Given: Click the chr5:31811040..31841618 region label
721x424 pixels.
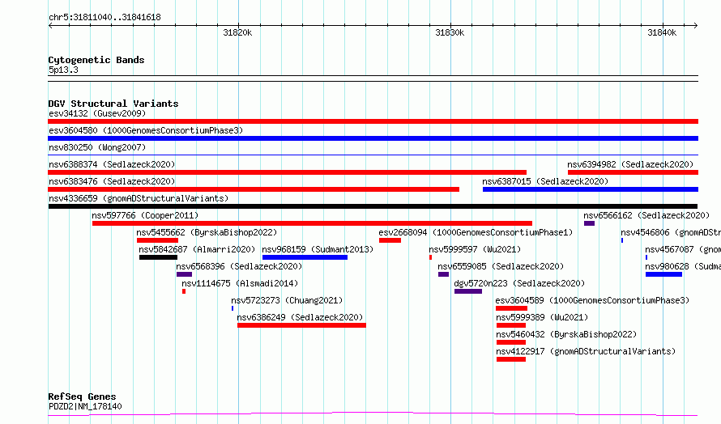Looking at the screenshot, I should point(105,18).
